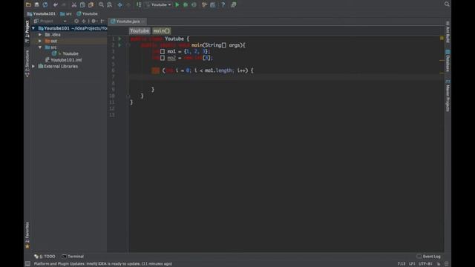
Task: Click the Youtube class breadcrumb above the editor
Action: click(x=140, y=31)
